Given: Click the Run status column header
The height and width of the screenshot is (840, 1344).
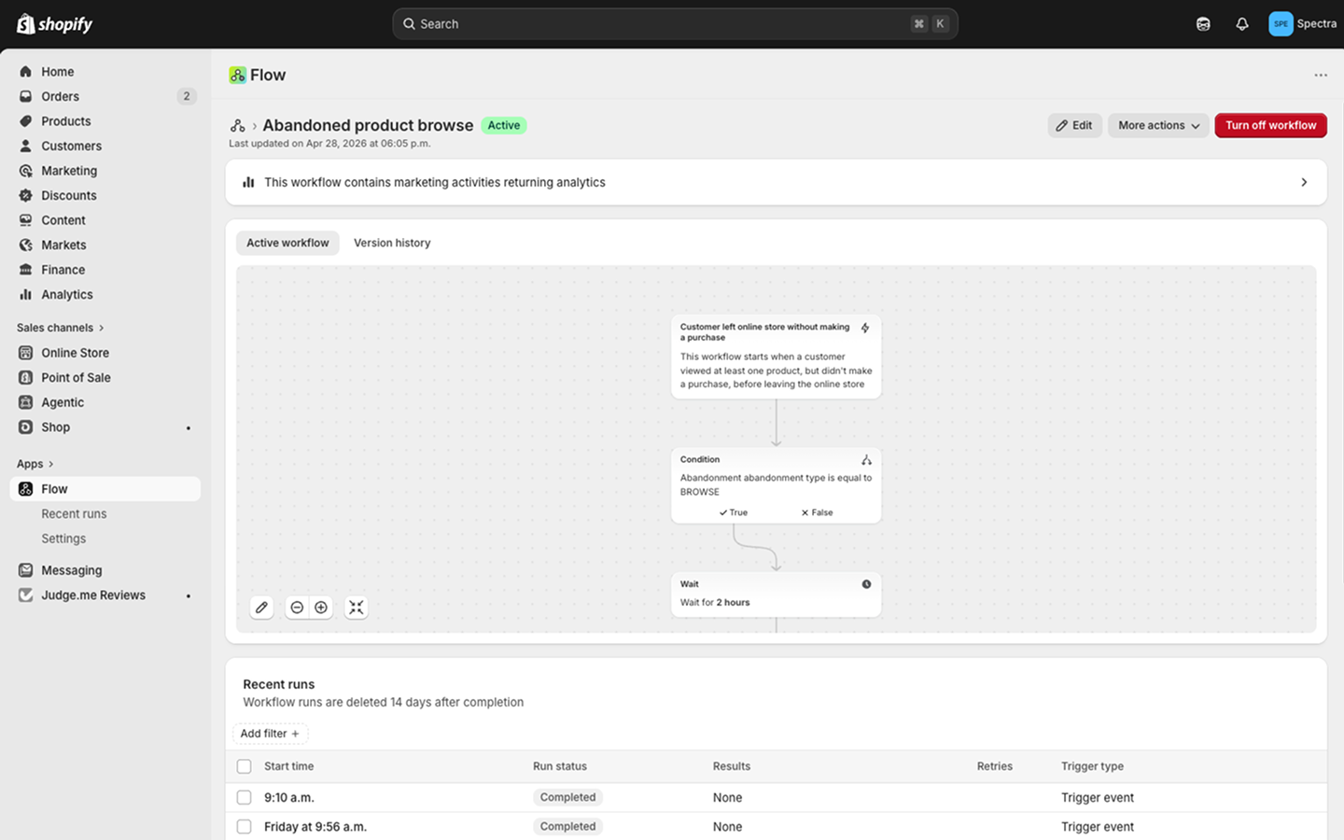Looking at the screenshot, I should 560,766.
